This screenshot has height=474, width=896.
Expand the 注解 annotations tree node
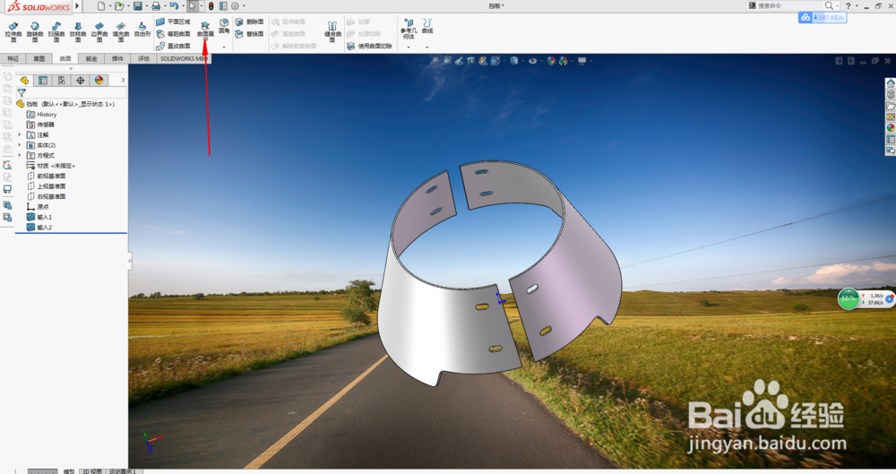tap(20, 135)
